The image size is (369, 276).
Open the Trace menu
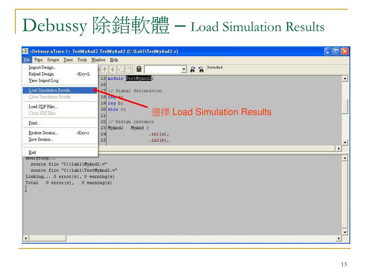coord(68,60)
